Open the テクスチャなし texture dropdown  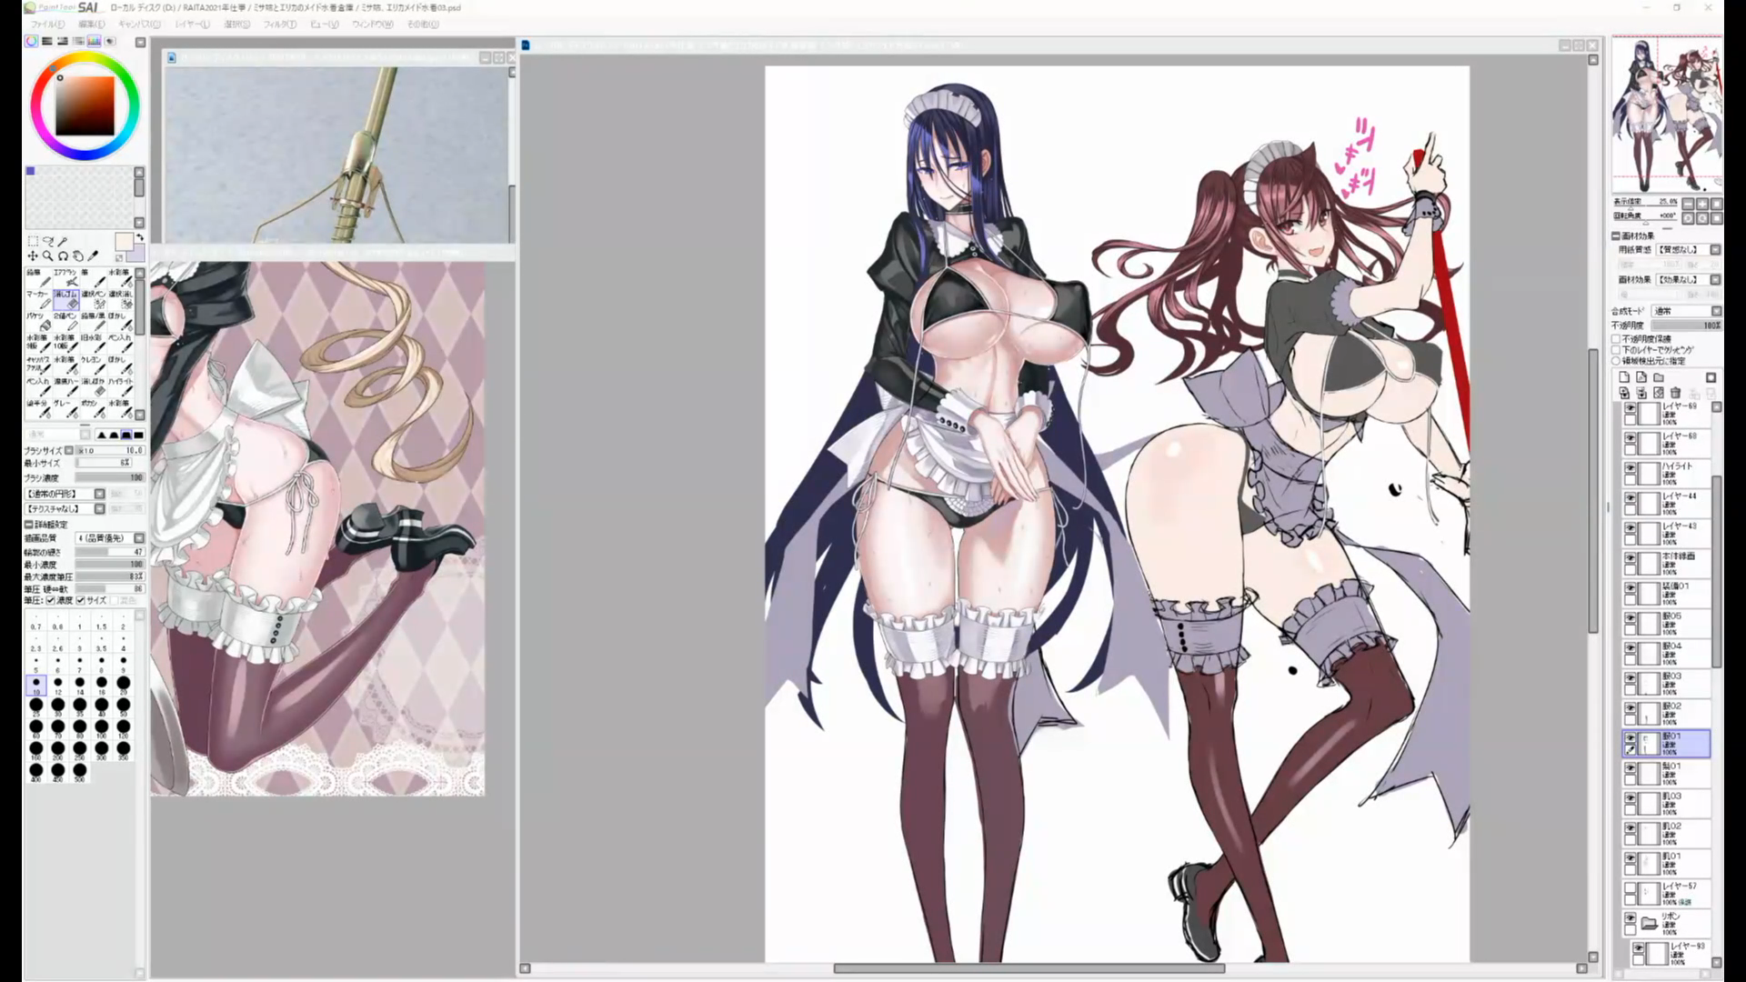coord(100,508)
